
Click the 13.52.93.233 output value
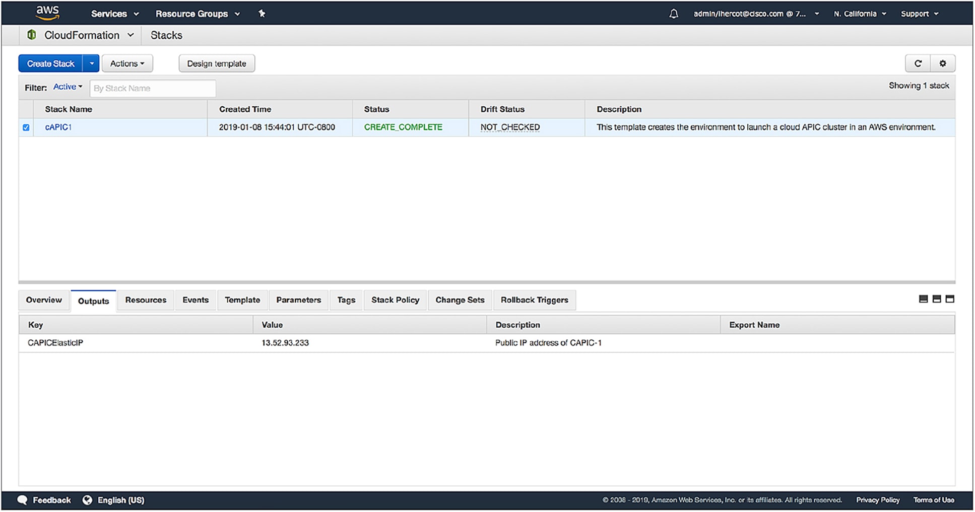tap(285, 343)
